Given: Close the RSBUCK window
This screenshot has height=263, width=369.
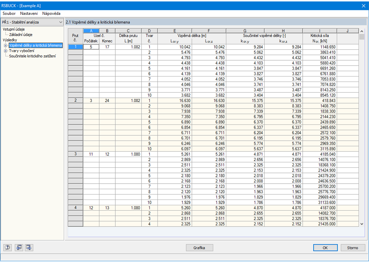Looking at the screenshot, I should point(363,6).
